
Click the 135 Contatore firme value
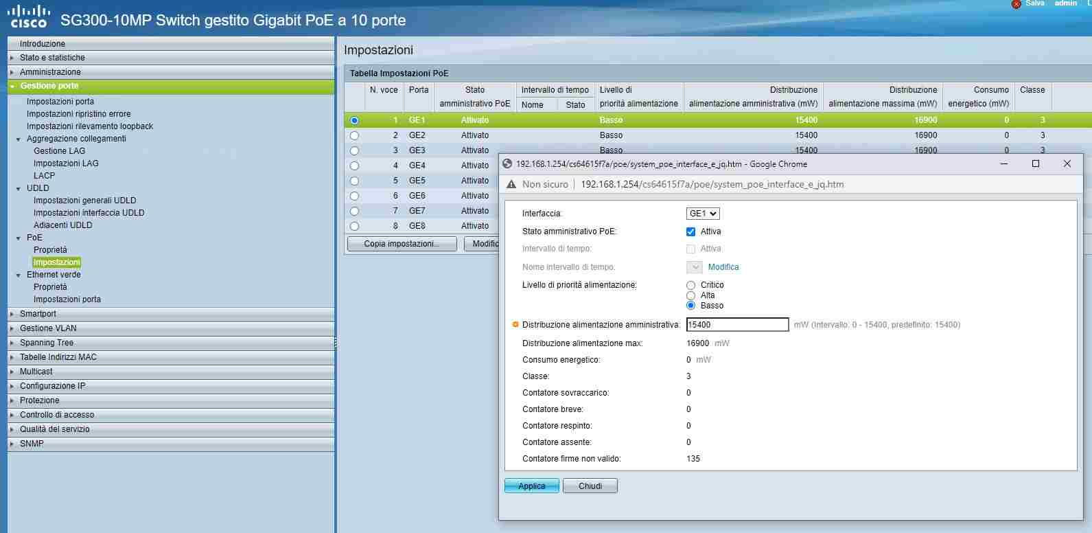coord(693,459)
